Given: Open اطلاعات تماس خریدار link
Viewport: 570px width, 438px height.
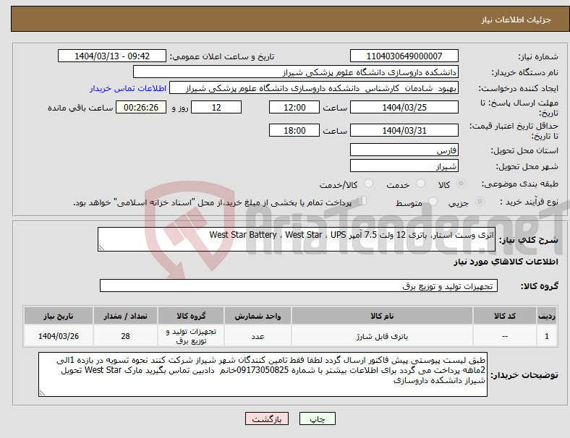Looking at the screenshot, I should pyautogui.click(x=128, y=88).
